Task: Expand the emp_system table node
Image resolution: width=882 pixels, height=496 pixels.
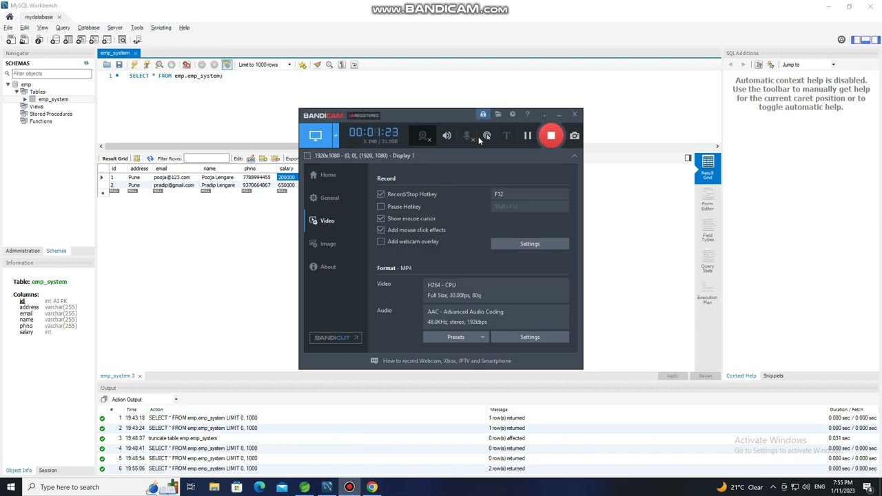Action: click(25, 99)
